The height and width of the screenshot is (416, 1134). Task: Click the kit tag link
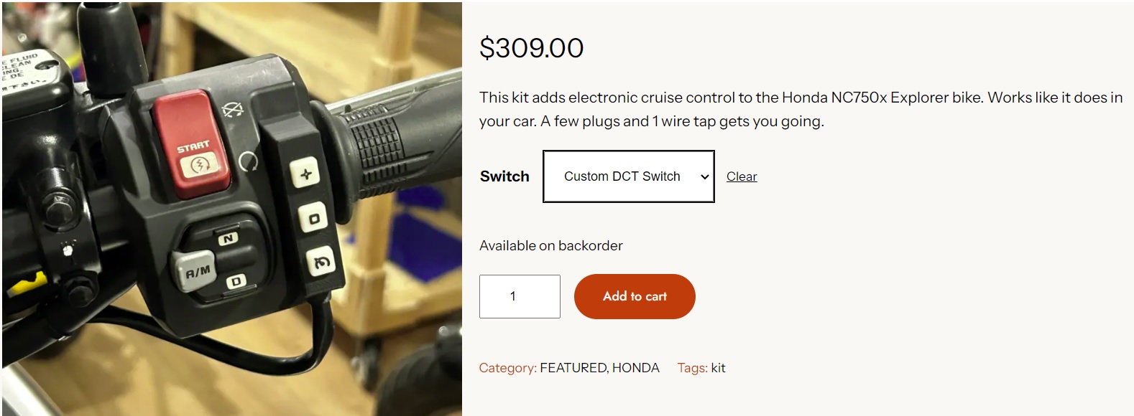click(718, 368)
